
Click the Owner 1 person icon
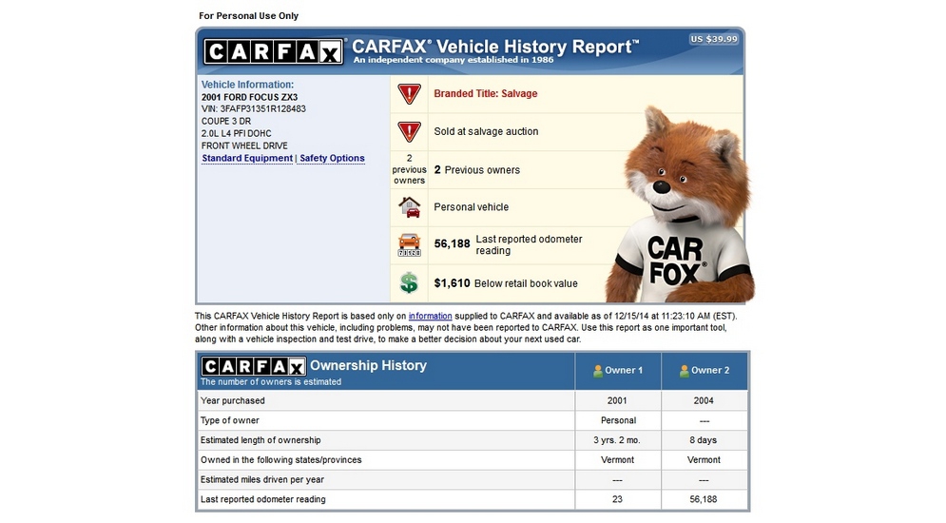tap(598, 371)
